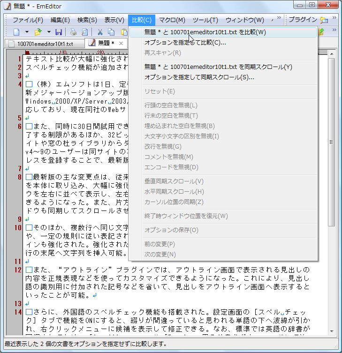Screen dimensions: 342x353
Task: Toggle 改行を無視(G) option
Action: click(223, 147)
